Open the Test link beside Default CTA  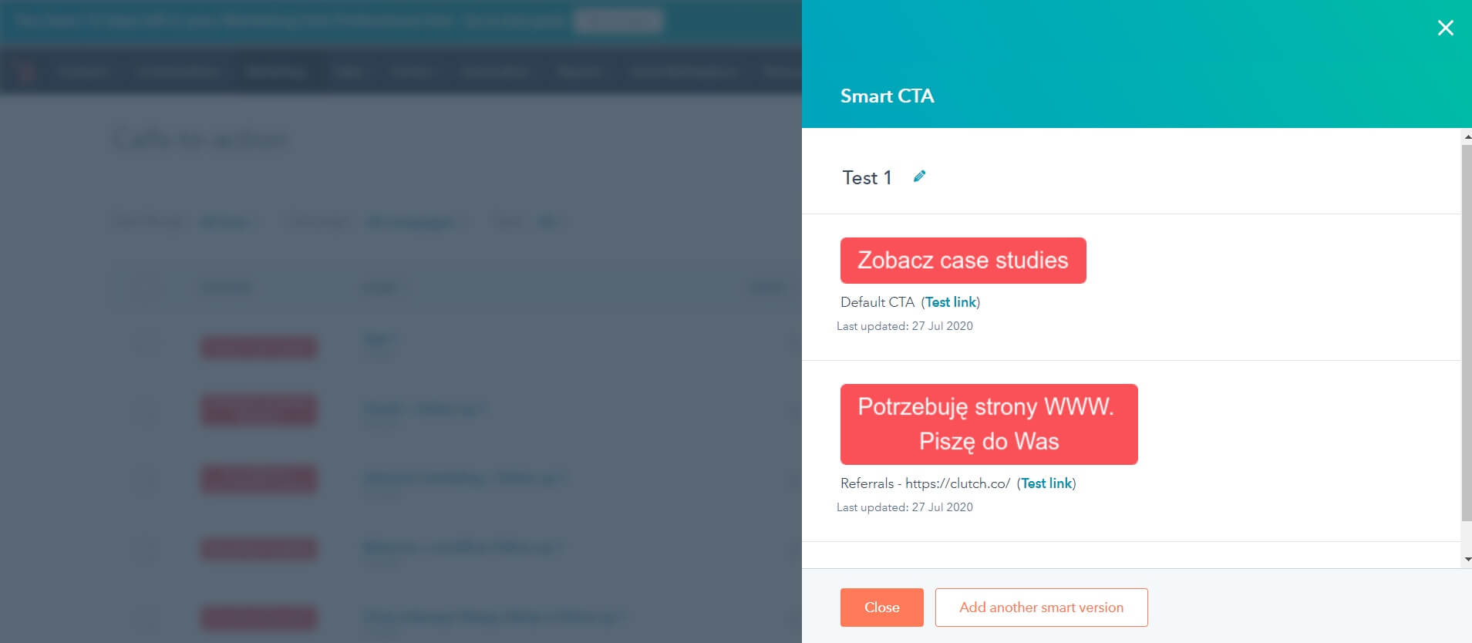951,301
